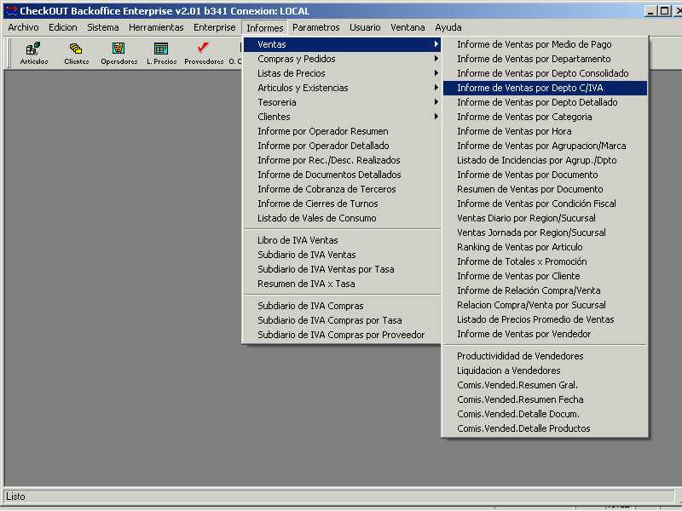The image size is (682, 511).
Task: Expand the Ventas submenu
Action: click(342, 44)
